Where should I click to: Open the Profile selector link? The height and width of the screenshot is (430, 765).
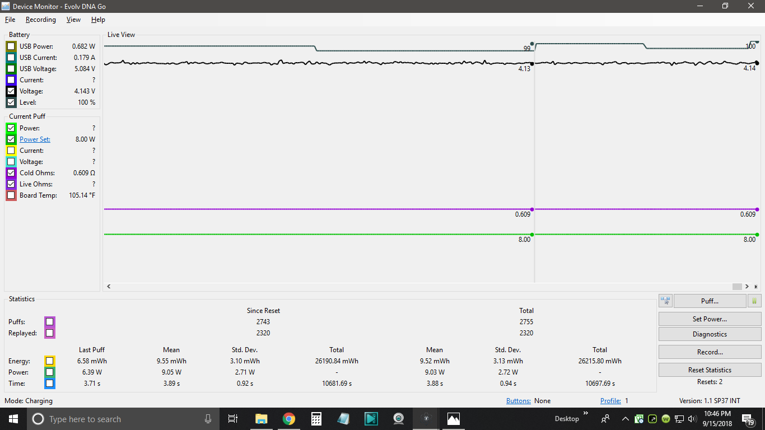coord(610,401)
